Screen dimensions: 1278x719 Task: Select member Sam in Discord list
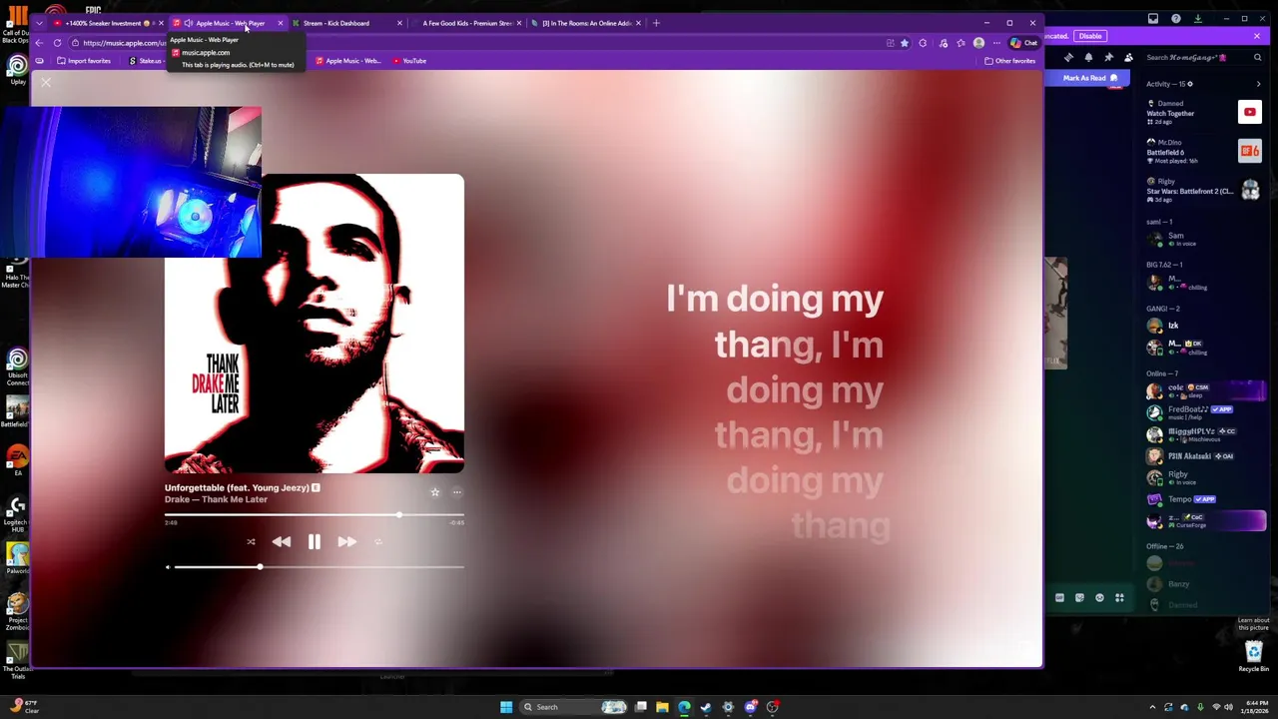[x=1204, y=239]
